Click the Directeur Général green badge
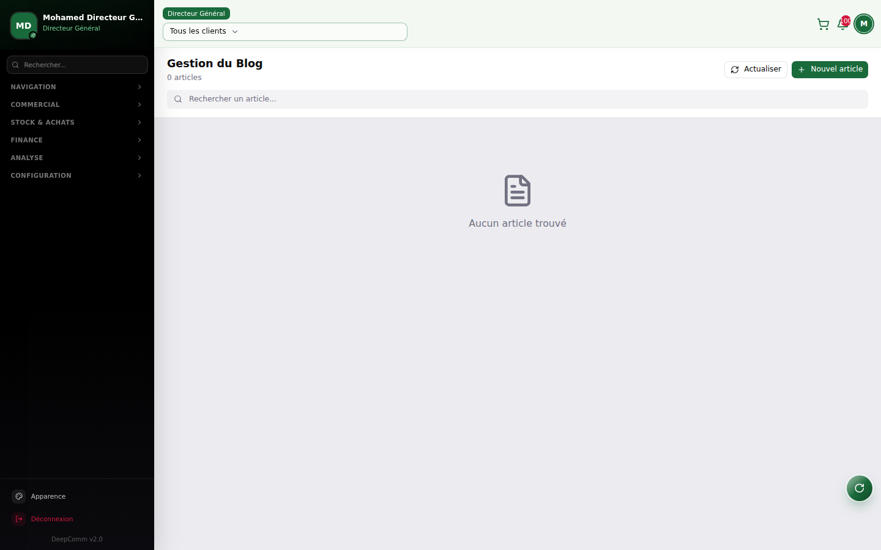 click(x=196, y=13)
